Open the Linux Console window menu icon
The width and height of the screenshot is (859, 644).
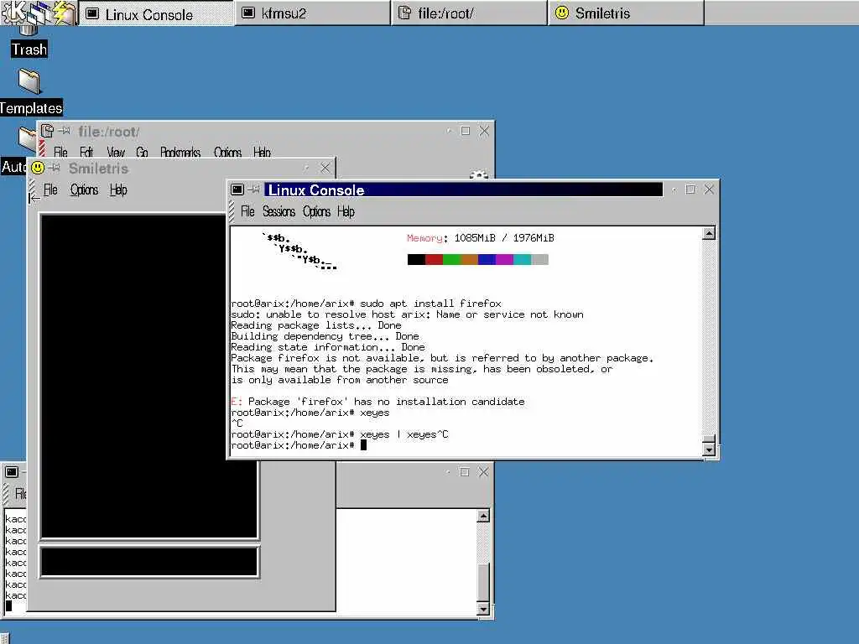[x=237, y=190]
